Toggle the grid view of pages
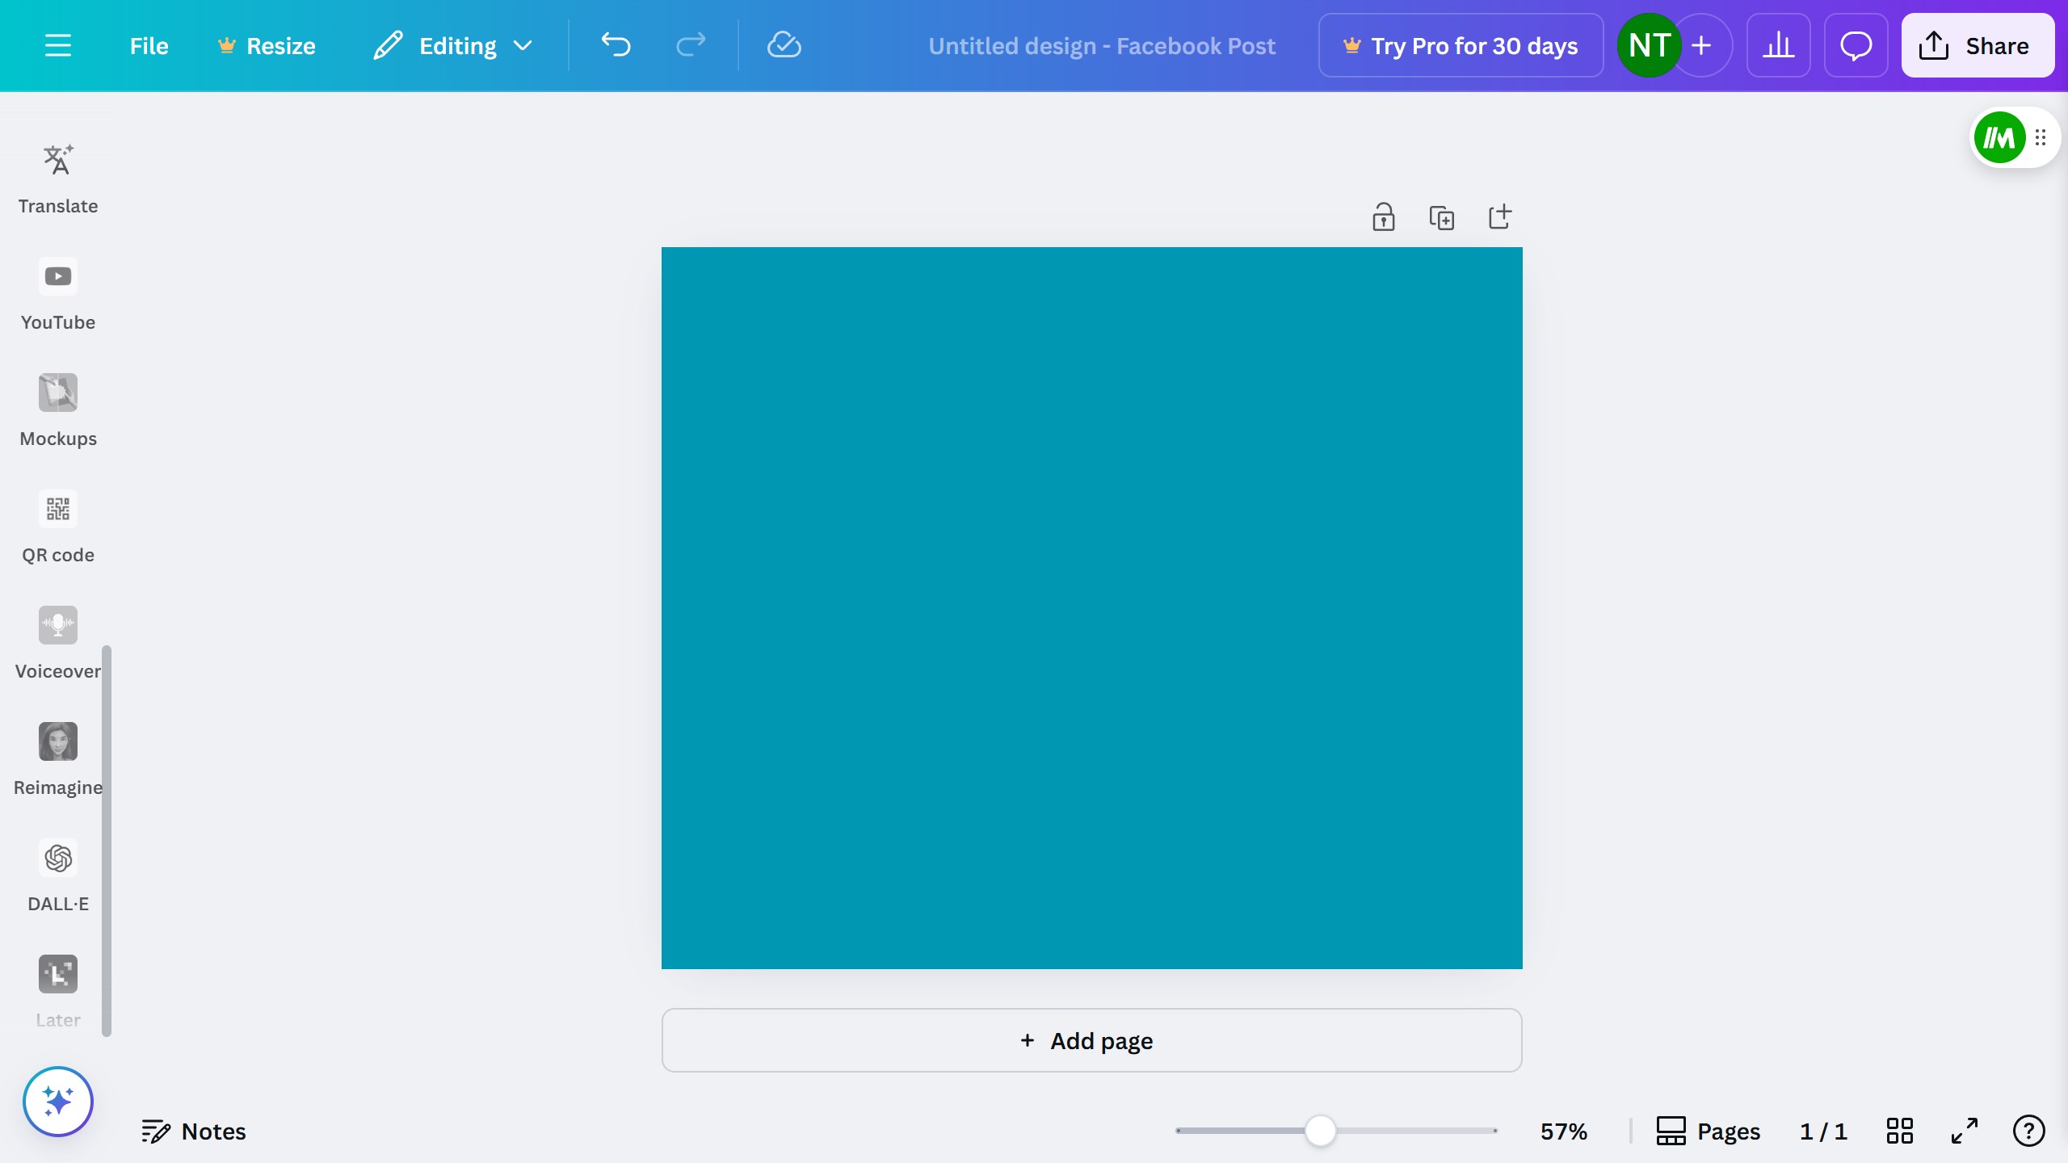Screen dimensions: 2068x1163 (1900, 1131)
